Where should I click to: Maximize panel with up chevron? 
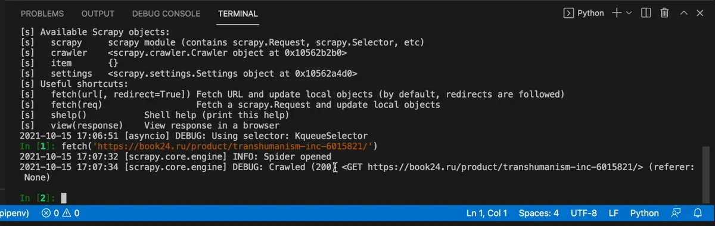point(684,13)
